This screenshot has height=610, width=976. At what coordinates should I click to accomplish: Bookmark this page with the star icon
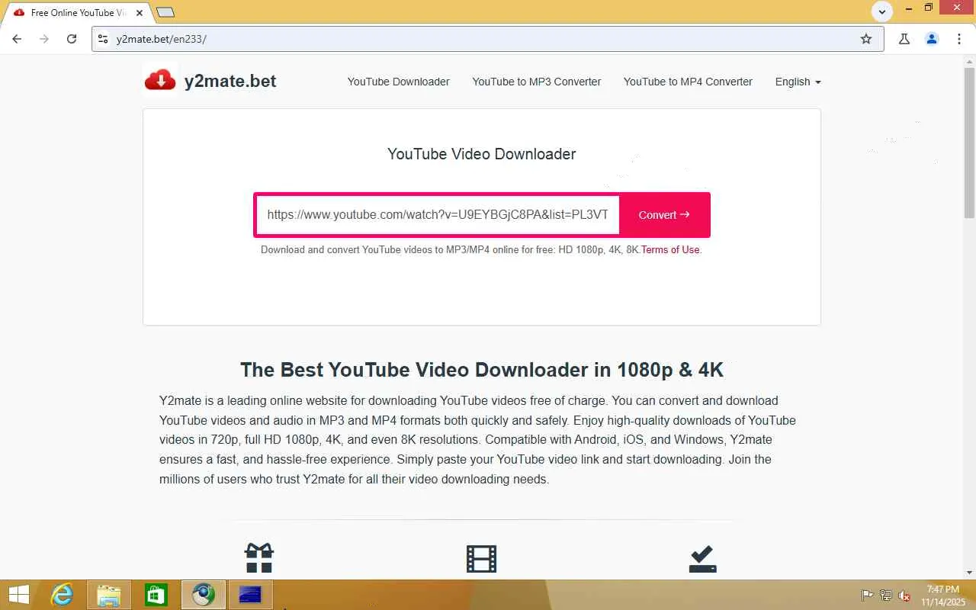(x=866, y=39)
